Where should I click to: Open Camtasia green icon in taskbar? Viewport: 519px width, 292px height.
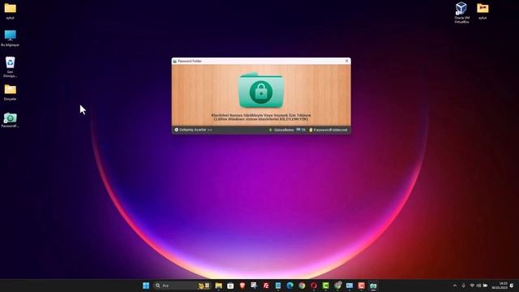point(326,286)
